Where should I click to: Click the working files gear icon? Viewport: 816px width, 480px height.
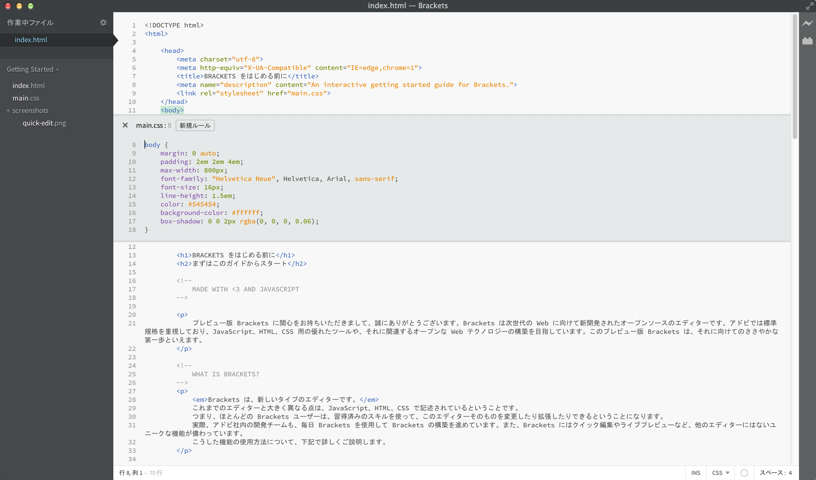tap(103, 23)
